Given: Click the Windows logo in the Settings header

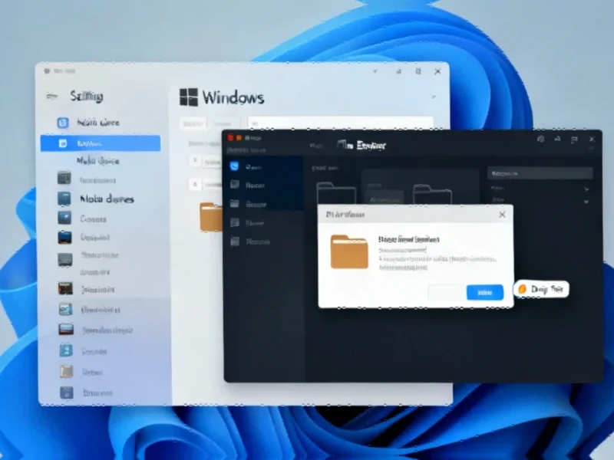Looking at the screenshot, I should coord(188,97).
